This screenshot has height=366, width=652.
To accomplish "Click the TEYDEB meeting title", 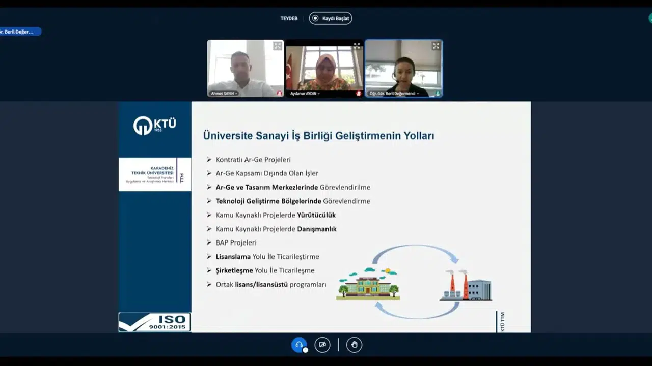I will pos(289,19).
